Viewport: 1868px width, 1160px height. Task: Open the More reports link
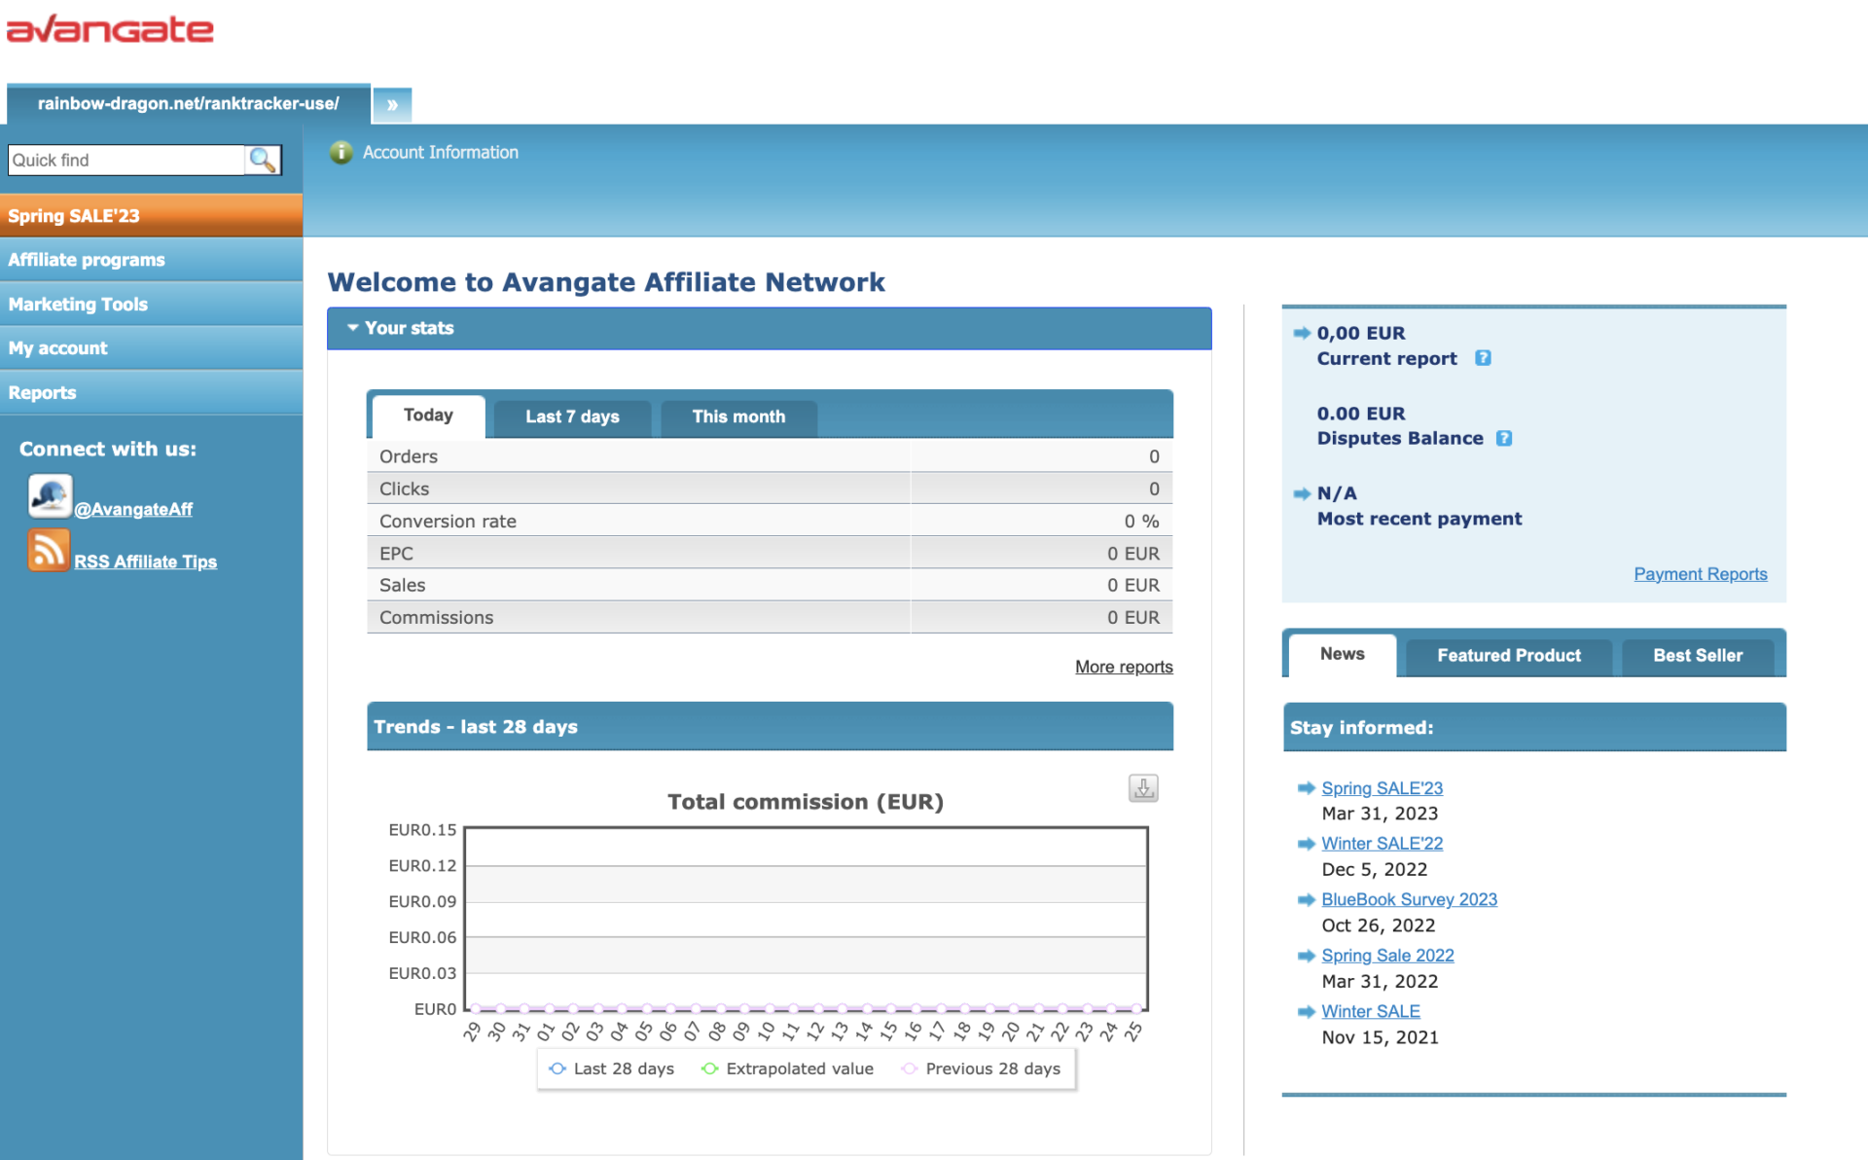(1124, 667)
